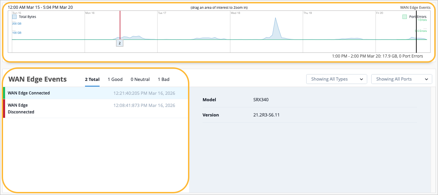Click the red status bar beside Disconnected event
Image resolution: width=438 pixels, height=195 pixels.
click(4, 109)
